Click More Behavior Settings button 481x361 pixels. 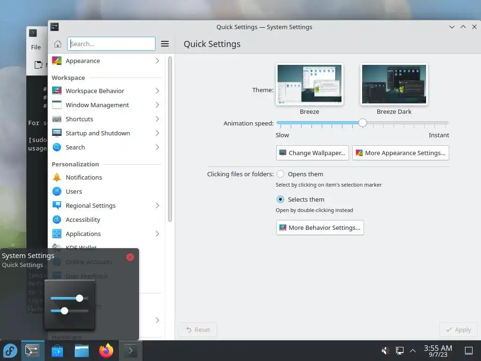pyautogui.click(x=320, y=228)
